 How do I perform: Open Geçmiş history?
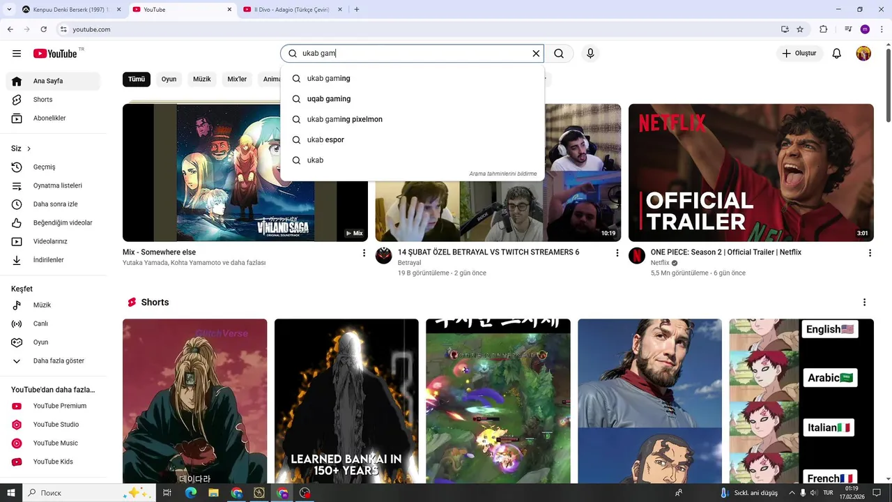click(53, 167)
